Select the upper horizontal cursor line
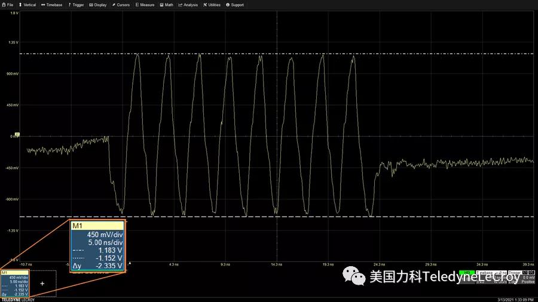Screen dimensions: 538x302 418,54
